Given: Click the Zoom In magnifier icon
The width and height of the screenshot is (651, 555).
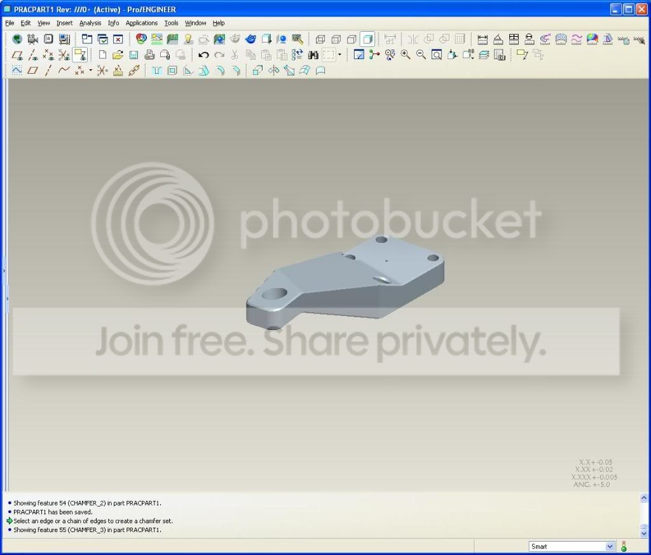Looking at the screenshot, I should [x=405, y=55].
